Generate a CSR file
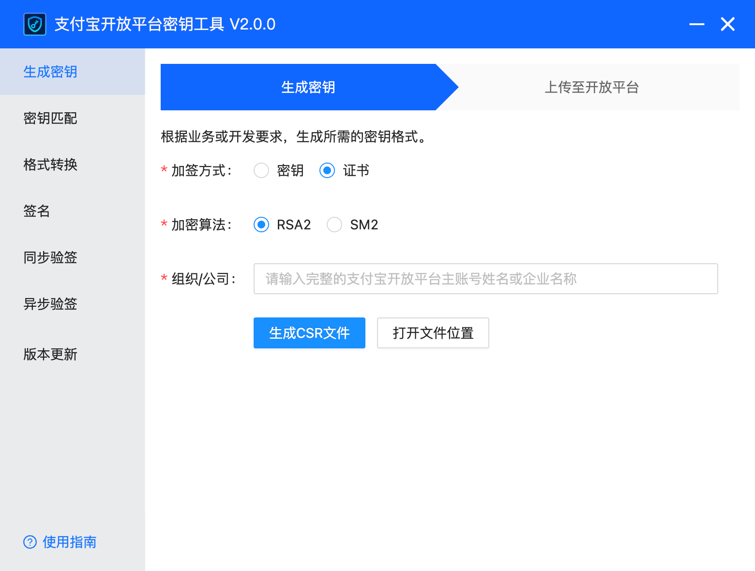755x571 pixels. pyautogui.click(x=309, y=333)
